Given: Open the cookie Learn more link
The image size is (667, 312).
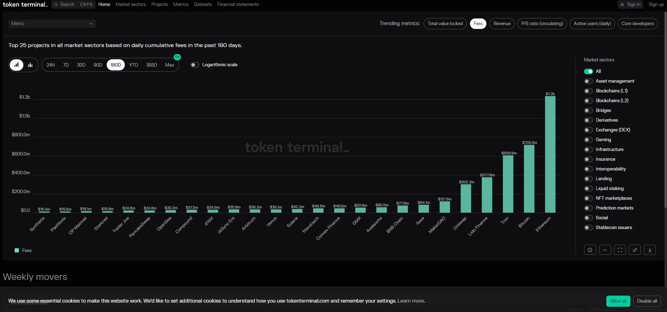Looking at the screenshot, I should [411, 301].
